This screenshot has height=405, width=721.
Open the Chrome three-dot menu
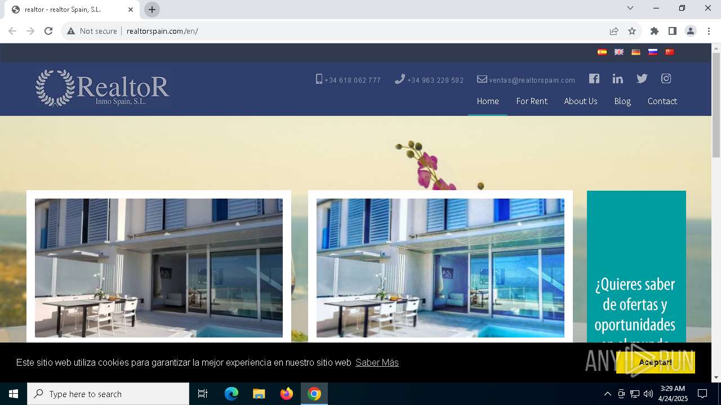coord(709,31)
